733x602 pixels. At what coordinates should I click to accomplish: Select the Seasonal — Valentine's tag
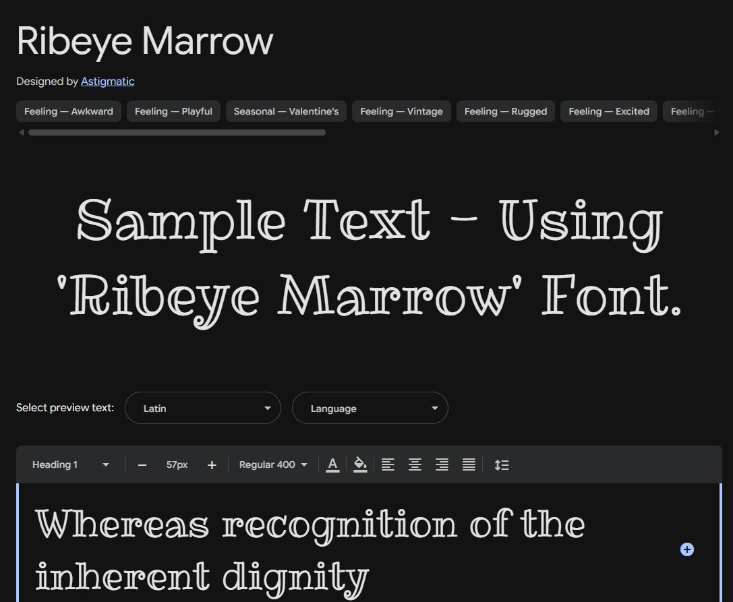(x=286, y=111)
